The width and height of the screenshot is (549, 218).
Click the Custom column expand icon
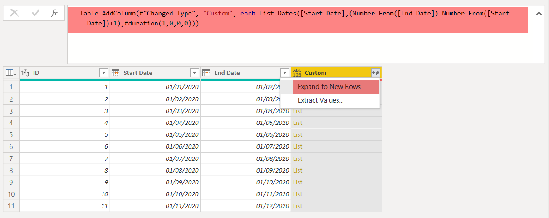(x=375, y=73)
